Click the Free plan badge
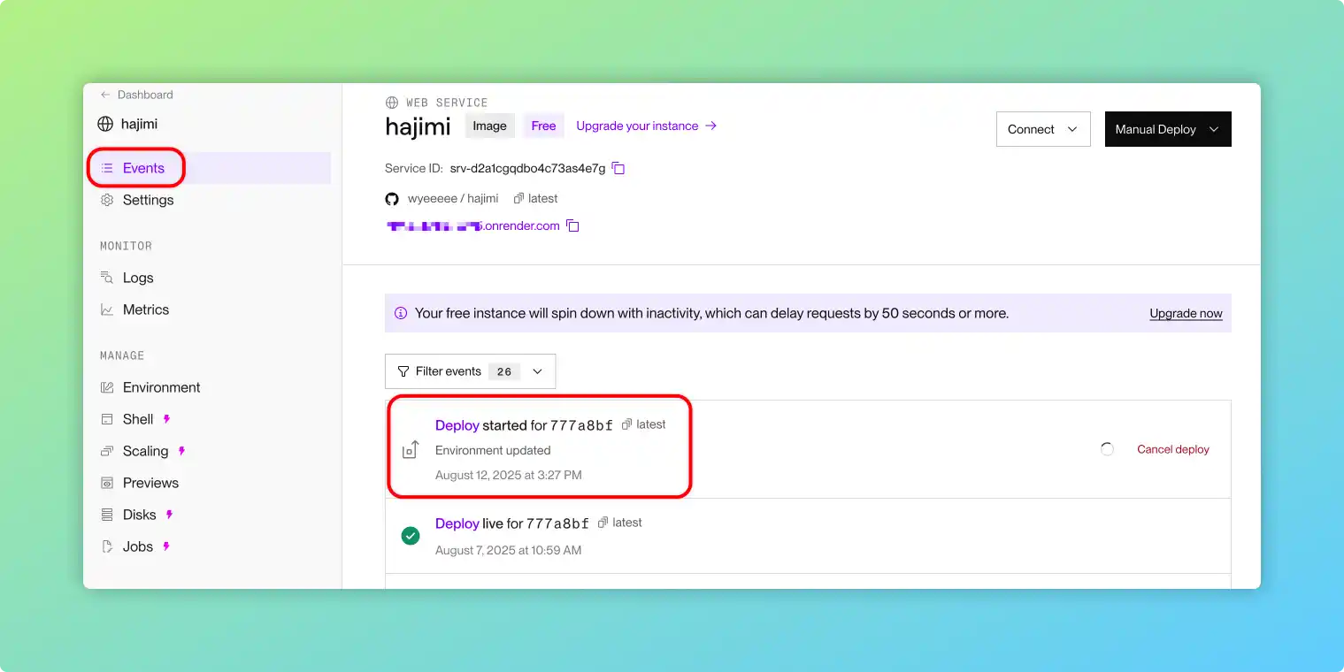 click(543, 126)
